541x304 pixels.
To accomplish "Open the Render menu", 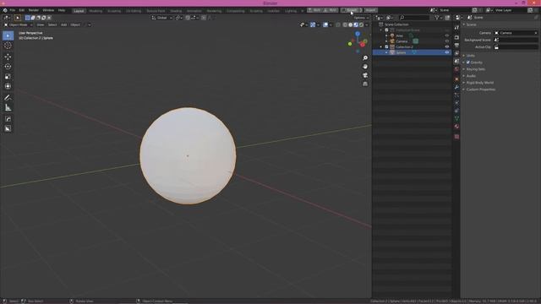I will click(34, 10).
